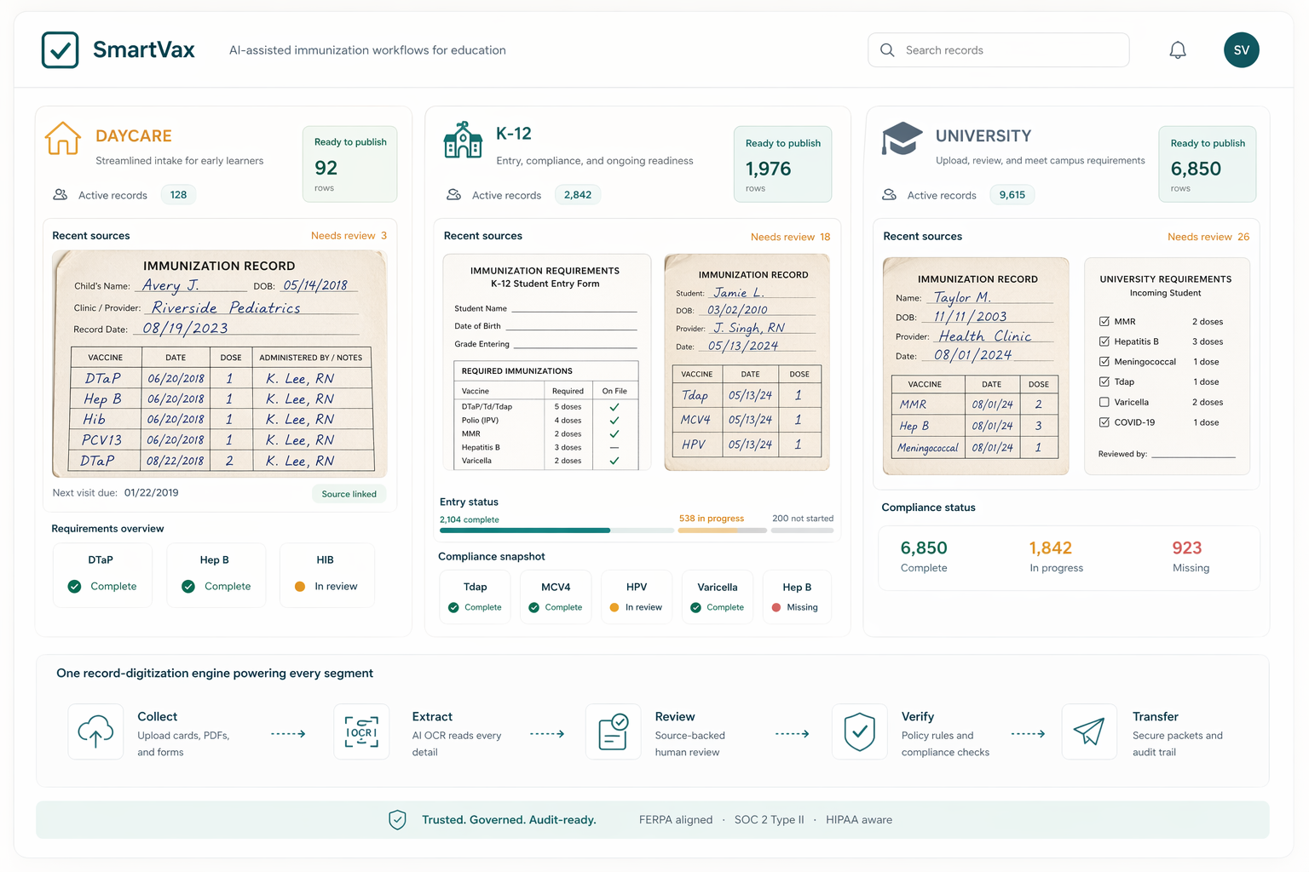Screen dimensions: 1309x872
Task: Click the Extract OCR scanner icon
Action: (x=361, y=731)
